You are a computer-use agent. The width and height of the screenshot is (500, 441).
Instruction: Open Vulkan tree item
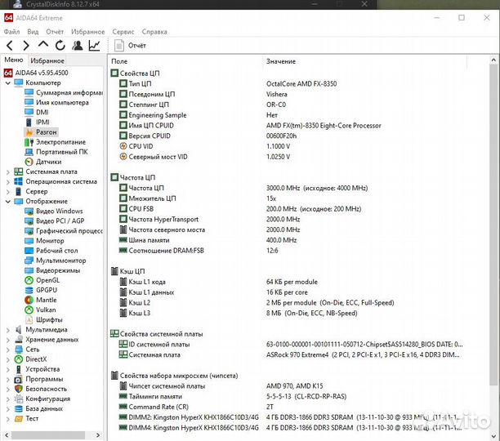[40, 310]
